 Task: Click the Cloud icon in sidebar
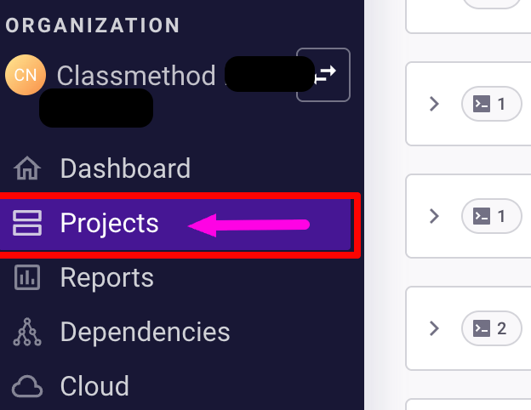[27, 386]
